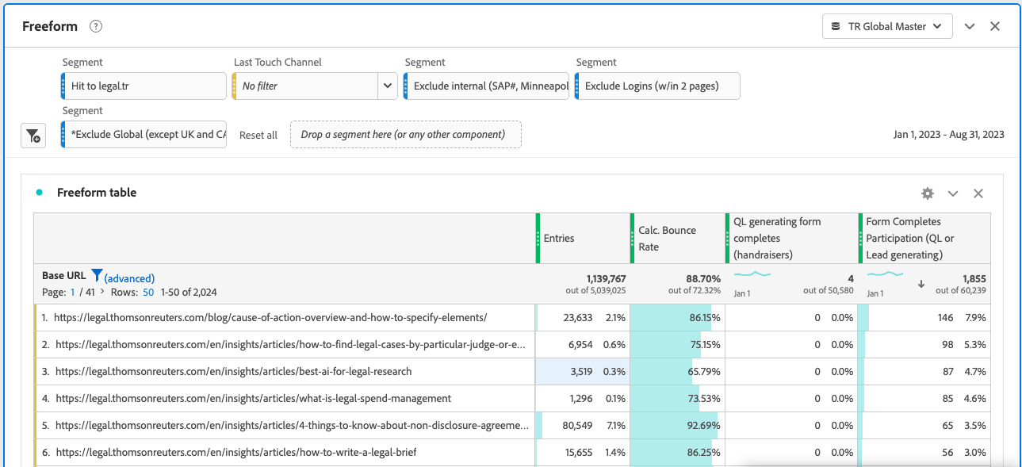
Task: Collapse the Freeform panel chevron
Action: (970, 26)
